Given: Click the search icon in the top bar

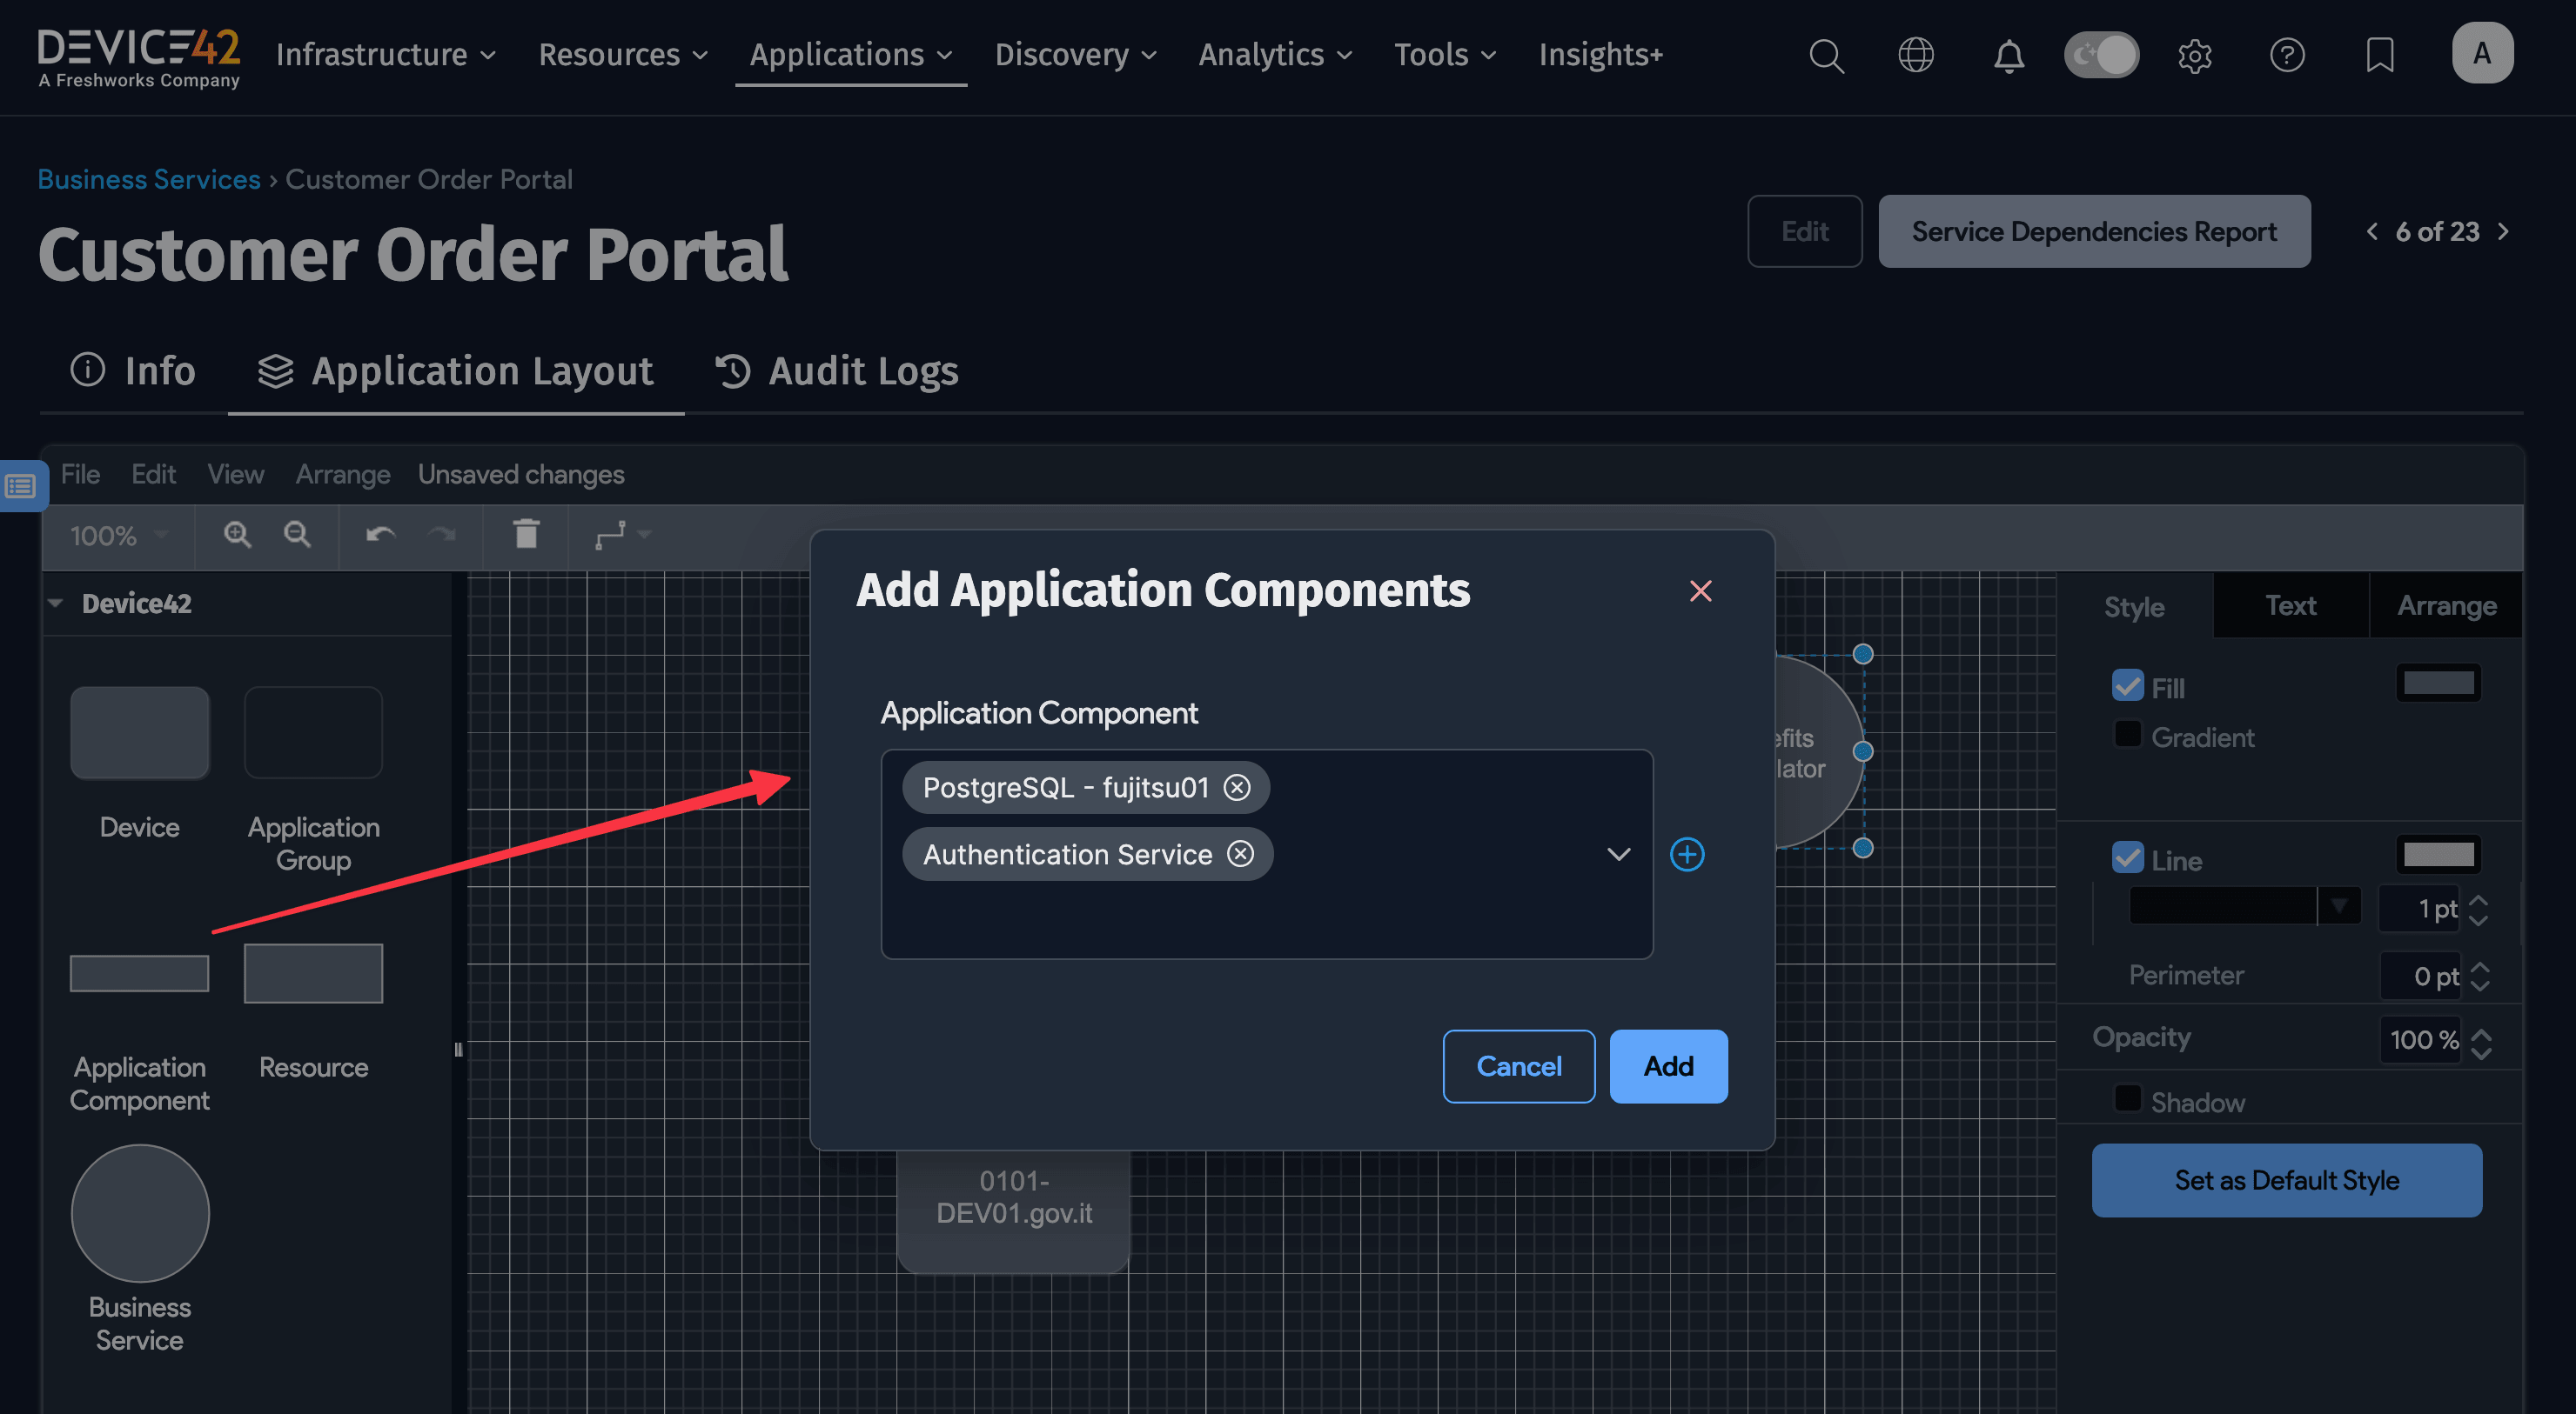Looking at the screenshot, I should 1827,56.
